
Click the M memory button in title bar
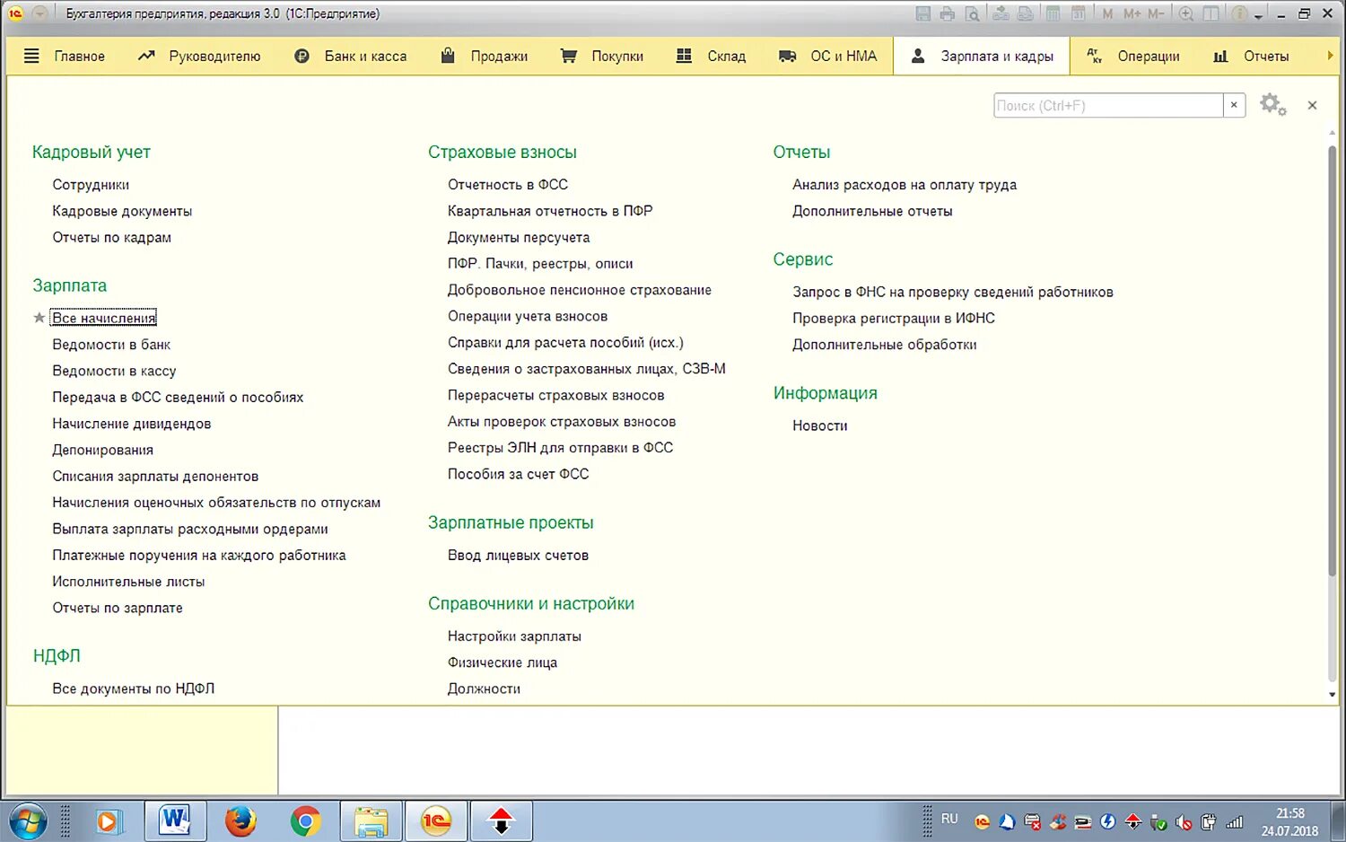tap(1108, 13)
